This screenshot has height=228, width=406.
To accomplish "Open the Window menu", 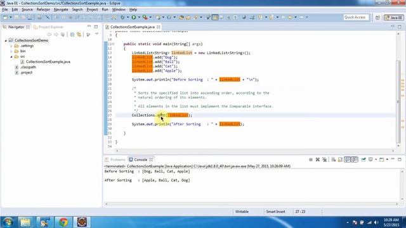I will [119, 9].
